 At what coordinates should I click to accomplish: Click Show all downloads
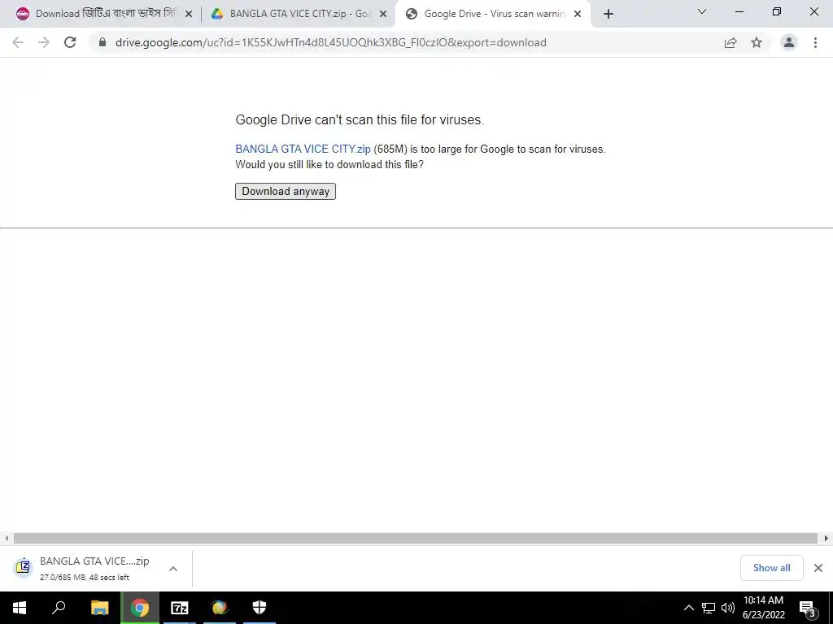coord(771,568)
